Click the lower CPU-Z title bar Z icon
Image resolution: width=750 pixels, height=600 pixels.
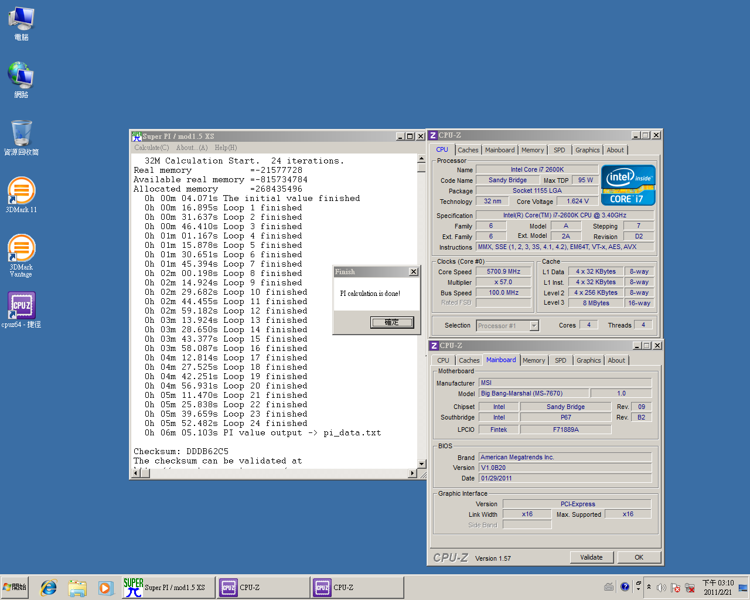coord(435,346)
